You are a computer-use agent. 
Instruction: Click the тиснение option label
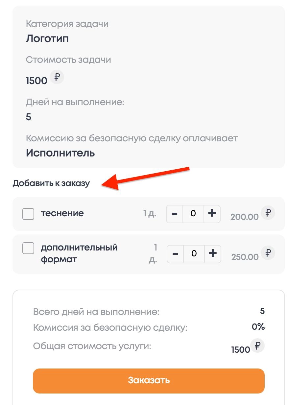tap(62, 213)
